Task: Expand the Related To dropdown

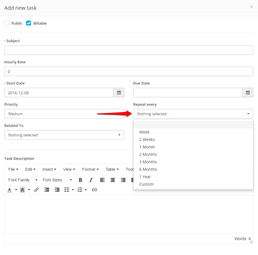Action: pyautogui.click(x=64, y=135)
